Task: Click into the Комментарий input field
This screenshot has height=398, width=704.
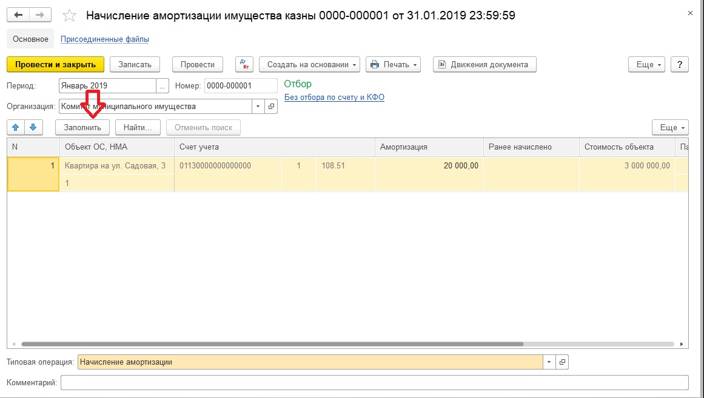Action: [374, 382]
